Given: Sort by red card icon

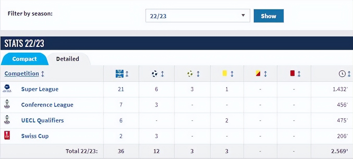Looking at the screenshot, I should click(x=292, y=74).
